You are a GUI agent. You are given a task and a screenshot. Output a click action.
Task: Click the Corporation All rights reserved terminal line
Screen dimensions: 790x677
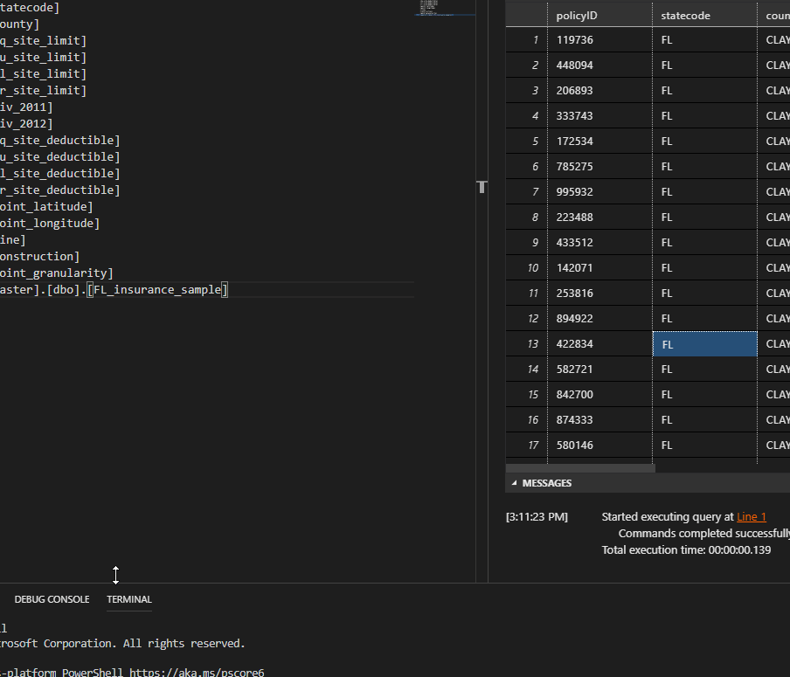click(122, 644)
